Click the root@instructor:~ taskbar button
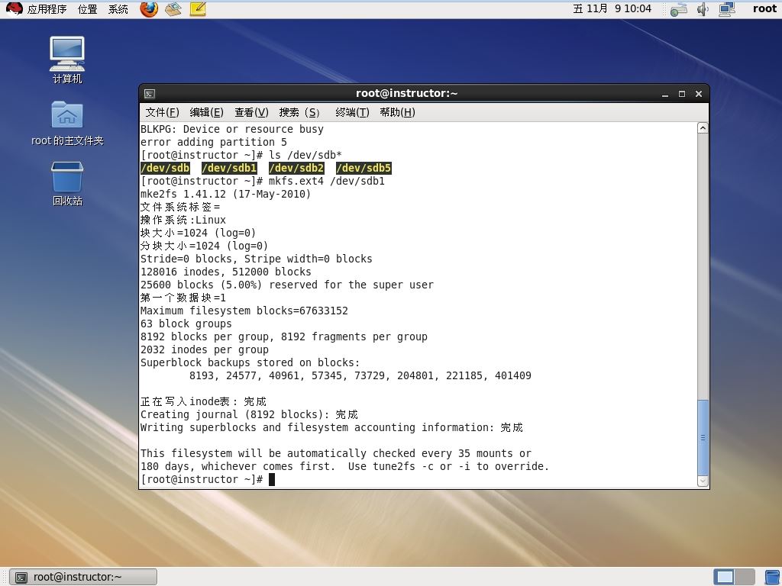 tap(84, 577)
